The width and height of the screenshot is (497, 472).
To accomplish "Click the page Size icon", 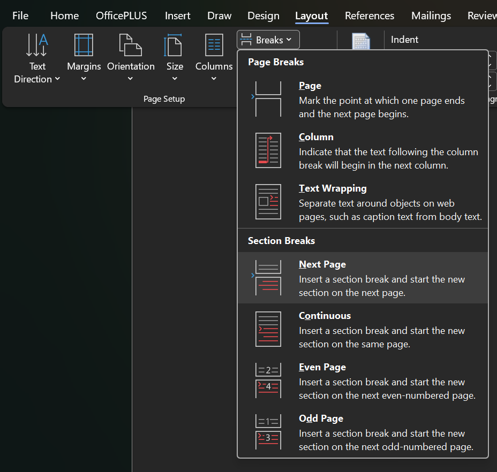I will pyautogui.click(x=174, y=45).
